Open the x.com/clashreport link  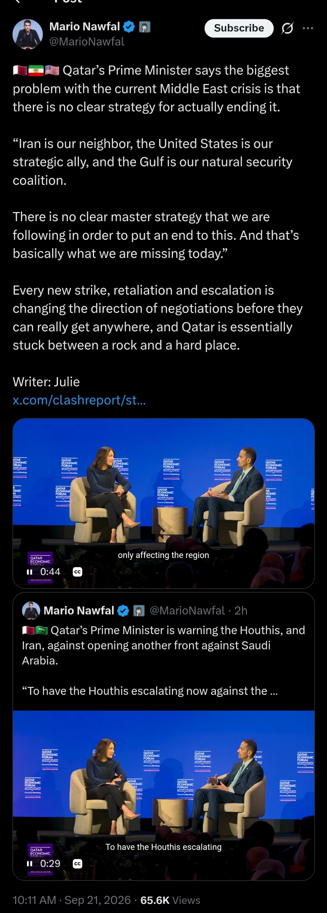(79, 400)
